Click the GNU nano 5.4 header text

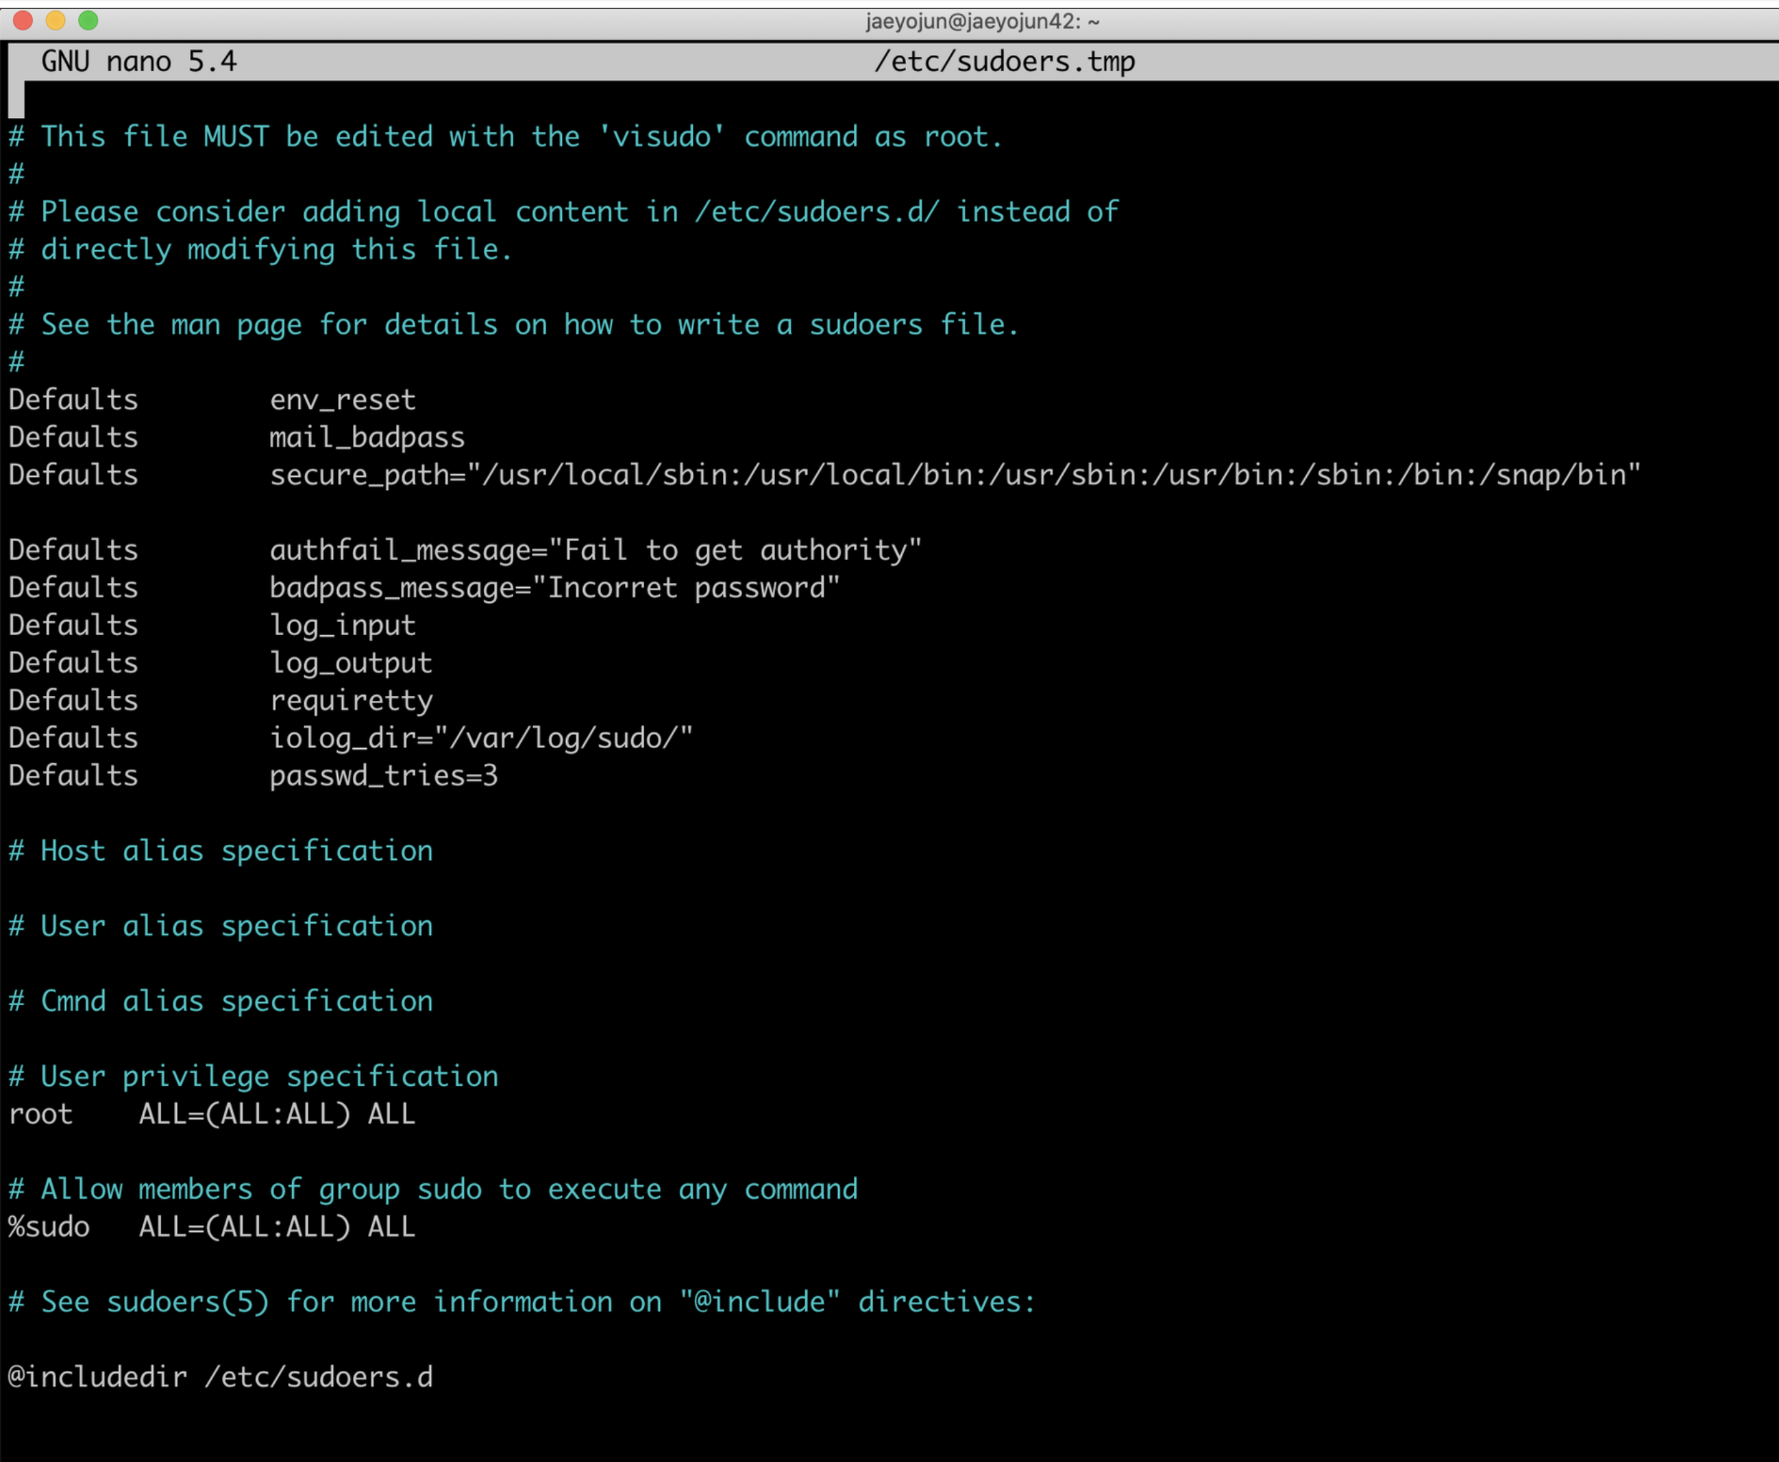[x=139, y=62]
